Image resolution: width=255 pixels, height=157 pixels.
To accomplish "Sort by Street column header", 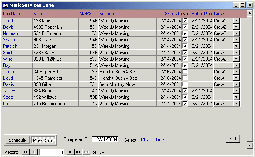I will (x=39, y=14).
